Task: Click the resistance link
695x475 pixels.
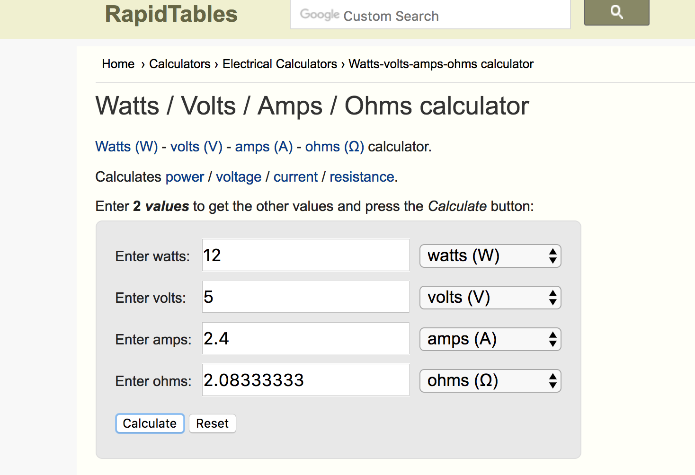Action: tap(362, 177)
